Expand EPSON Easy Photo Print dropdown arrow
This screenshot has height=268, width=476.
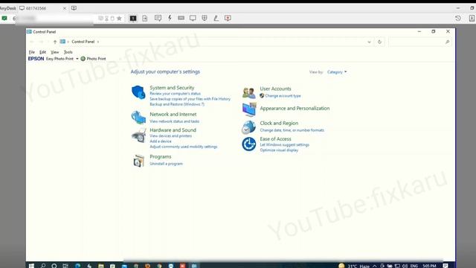[x=77, y=59]
